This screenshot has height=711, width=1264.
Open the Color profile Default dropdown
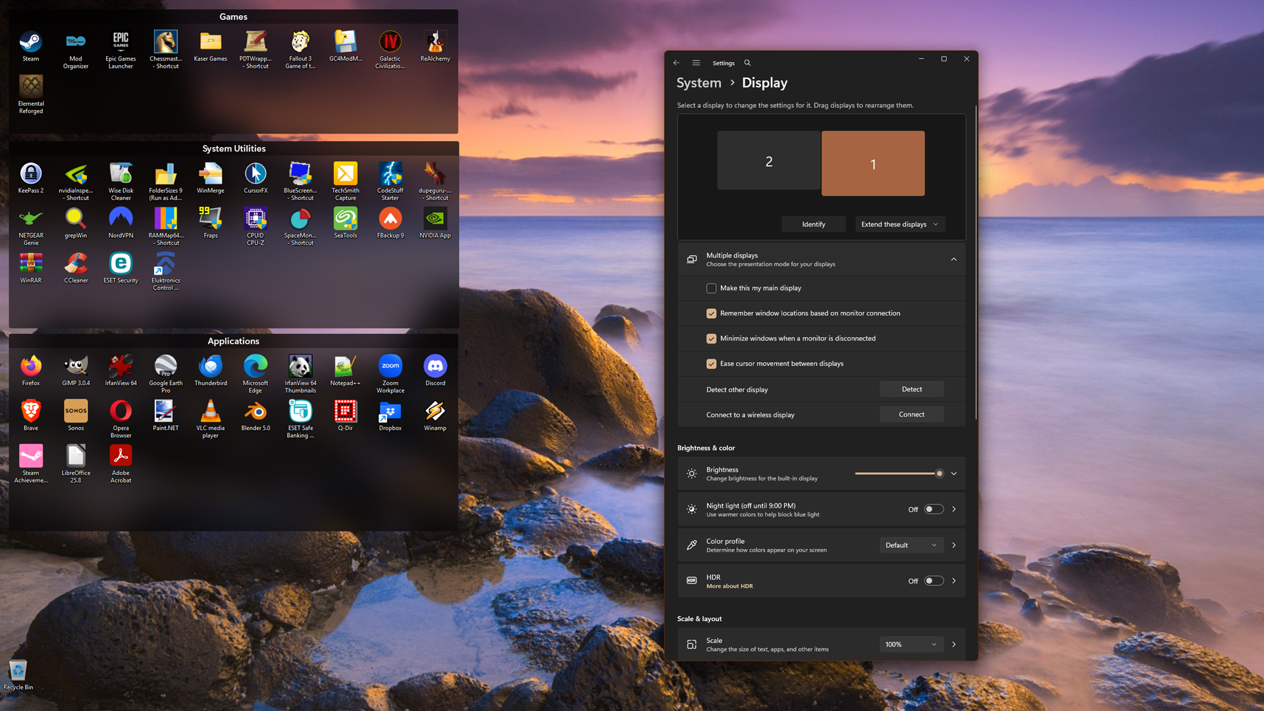coord(910,546)
